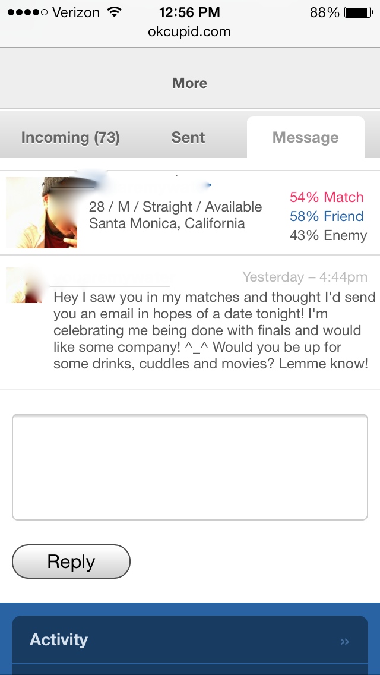Open the More menu at the top

[189, 83]
